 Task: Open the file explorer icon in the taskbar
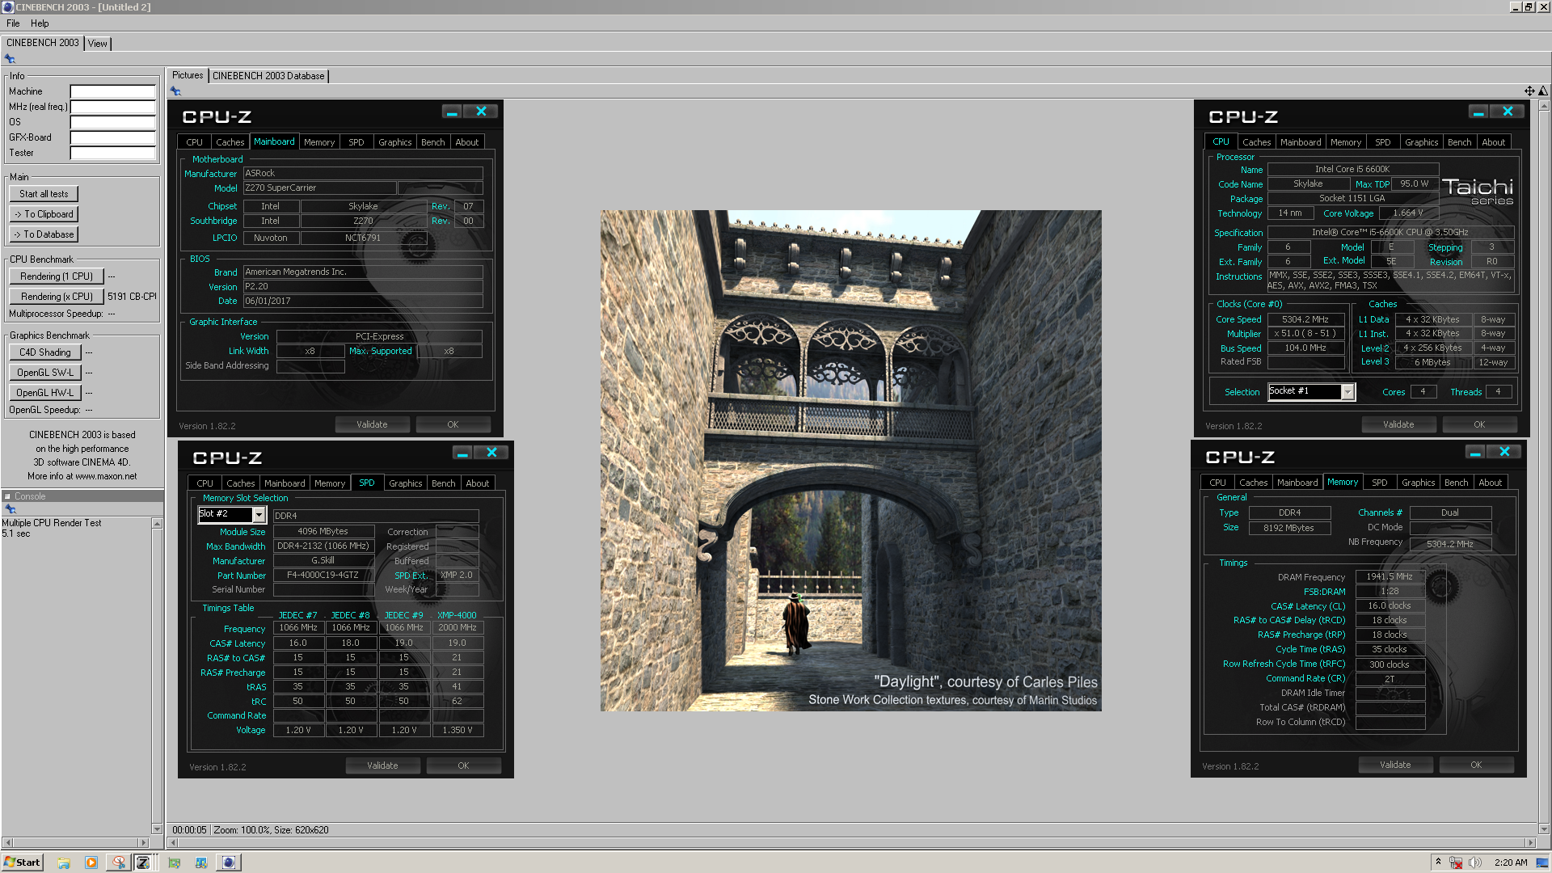(64, 862)
